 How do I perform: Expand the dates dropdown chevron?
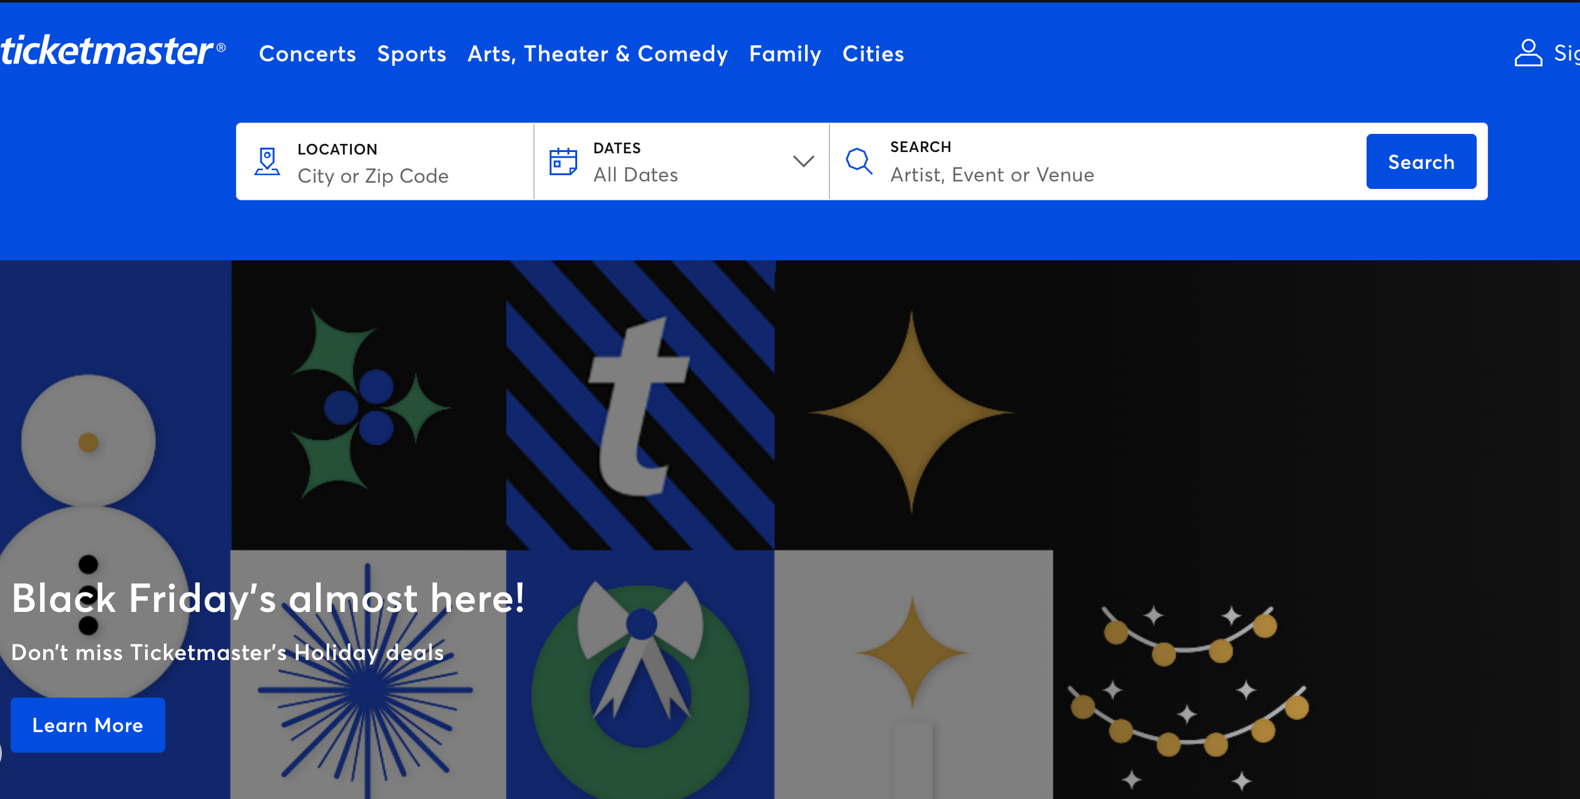click(x=803, y=161)
